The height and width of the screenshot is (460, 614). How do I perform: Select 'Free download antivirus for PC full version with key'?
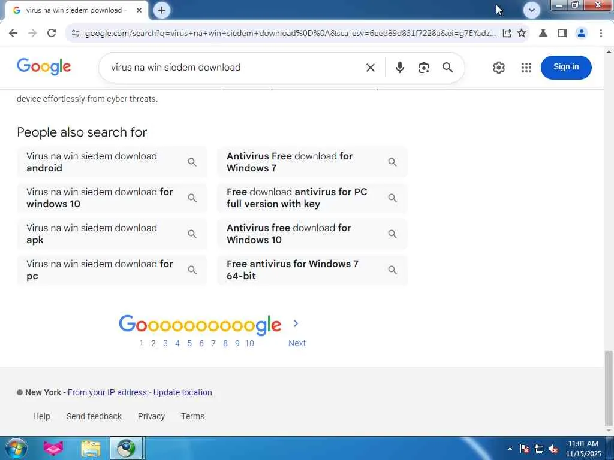pos(312,198)
